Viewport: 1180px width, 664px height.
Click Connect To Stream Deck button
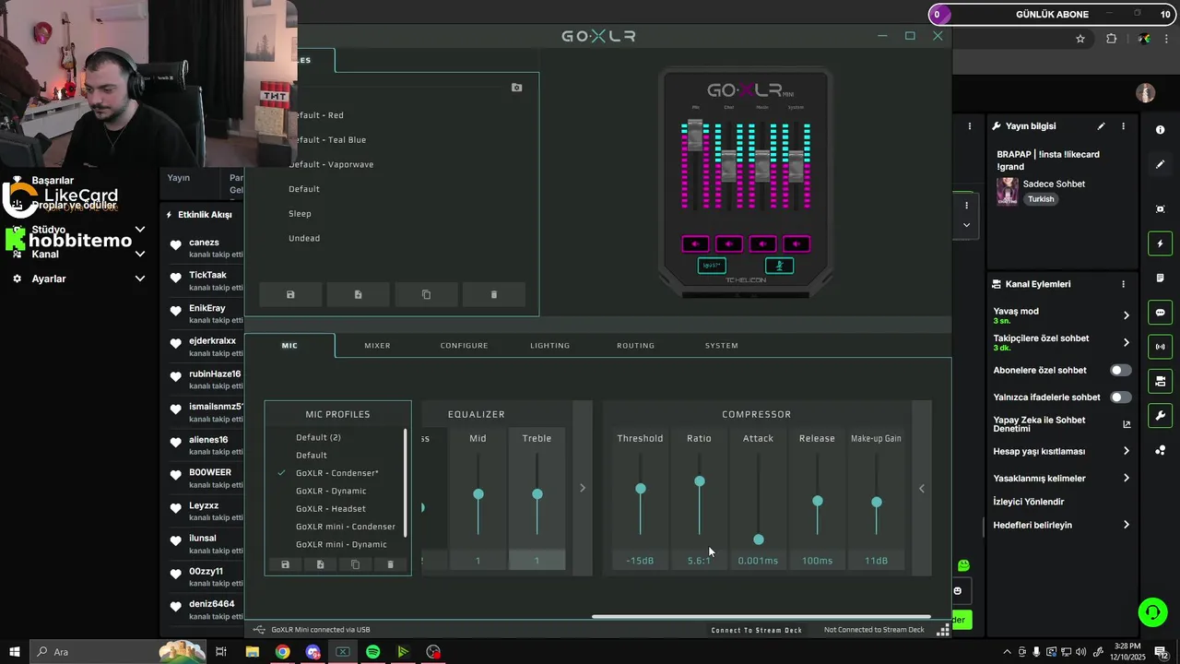coord(757,630)
